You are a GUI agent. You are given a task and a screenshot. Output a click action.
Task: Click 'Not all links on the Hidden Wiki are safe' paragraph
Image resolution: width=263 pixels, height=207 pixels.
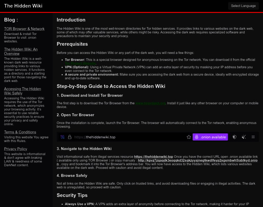(x=156, y=185)
